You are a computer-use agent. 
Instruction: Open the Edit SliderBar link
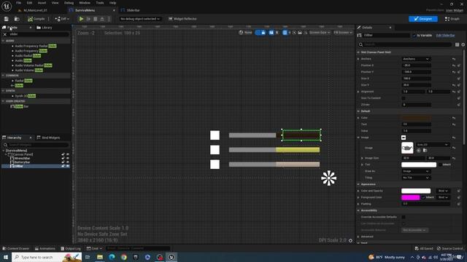[446, 36]
